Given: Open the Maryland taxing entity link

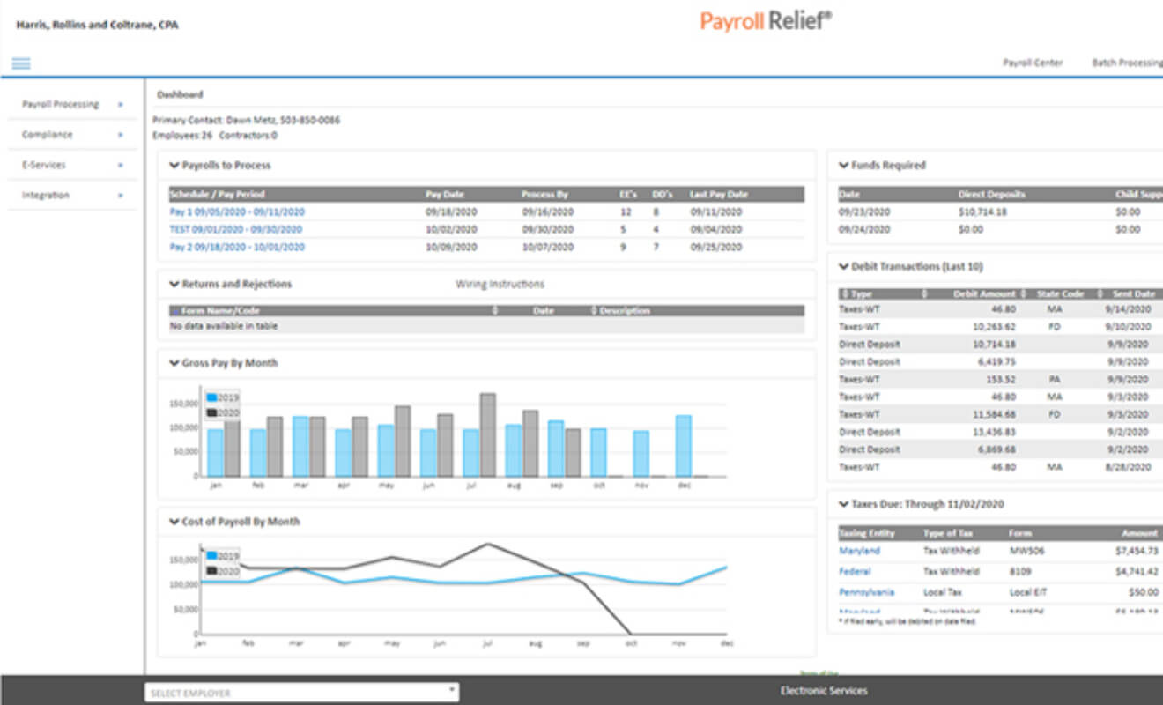Looking at the screenshot, I should (859, 551).
